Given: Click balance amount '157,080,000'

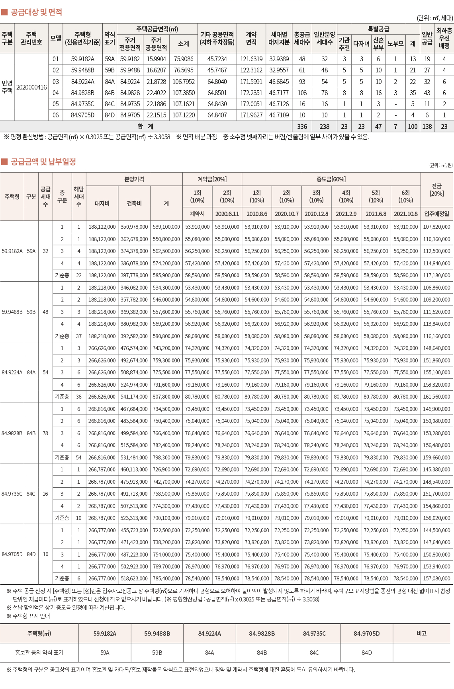Looking at the screenshot, I should coord(437,578).
